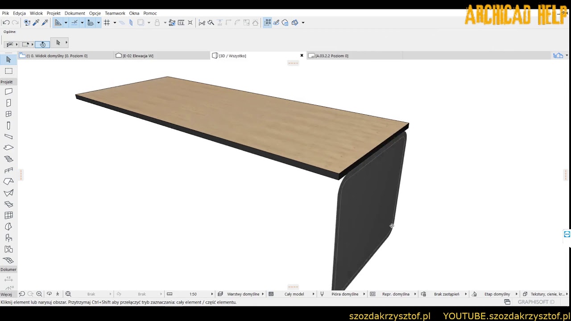Choose the Skylight tool
This screenshot has width=571, height=321.
8,204
